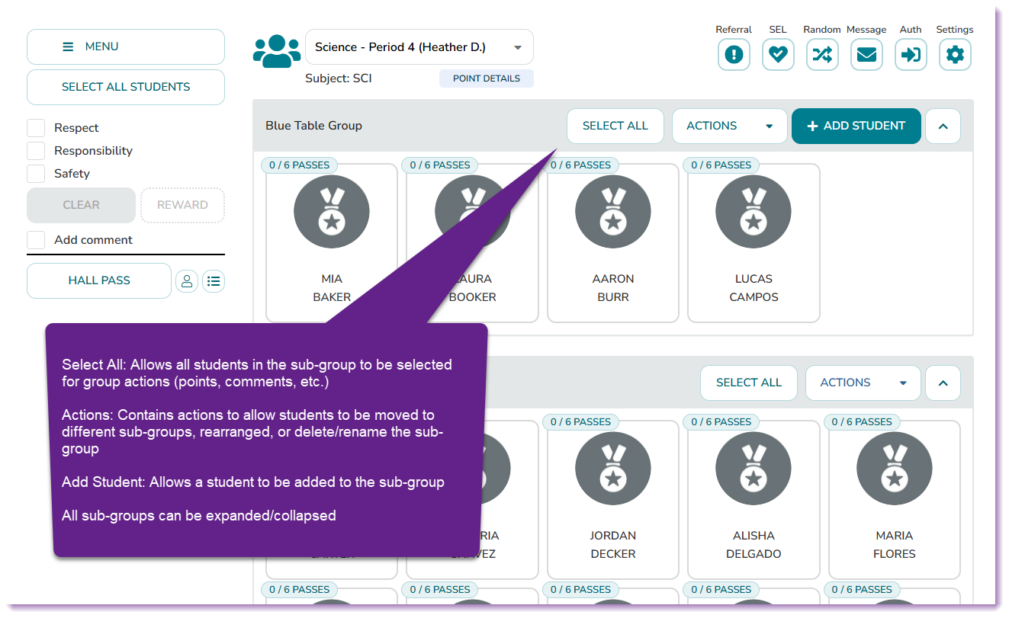Open POINT DETAILS

click(x=487, y=78)
